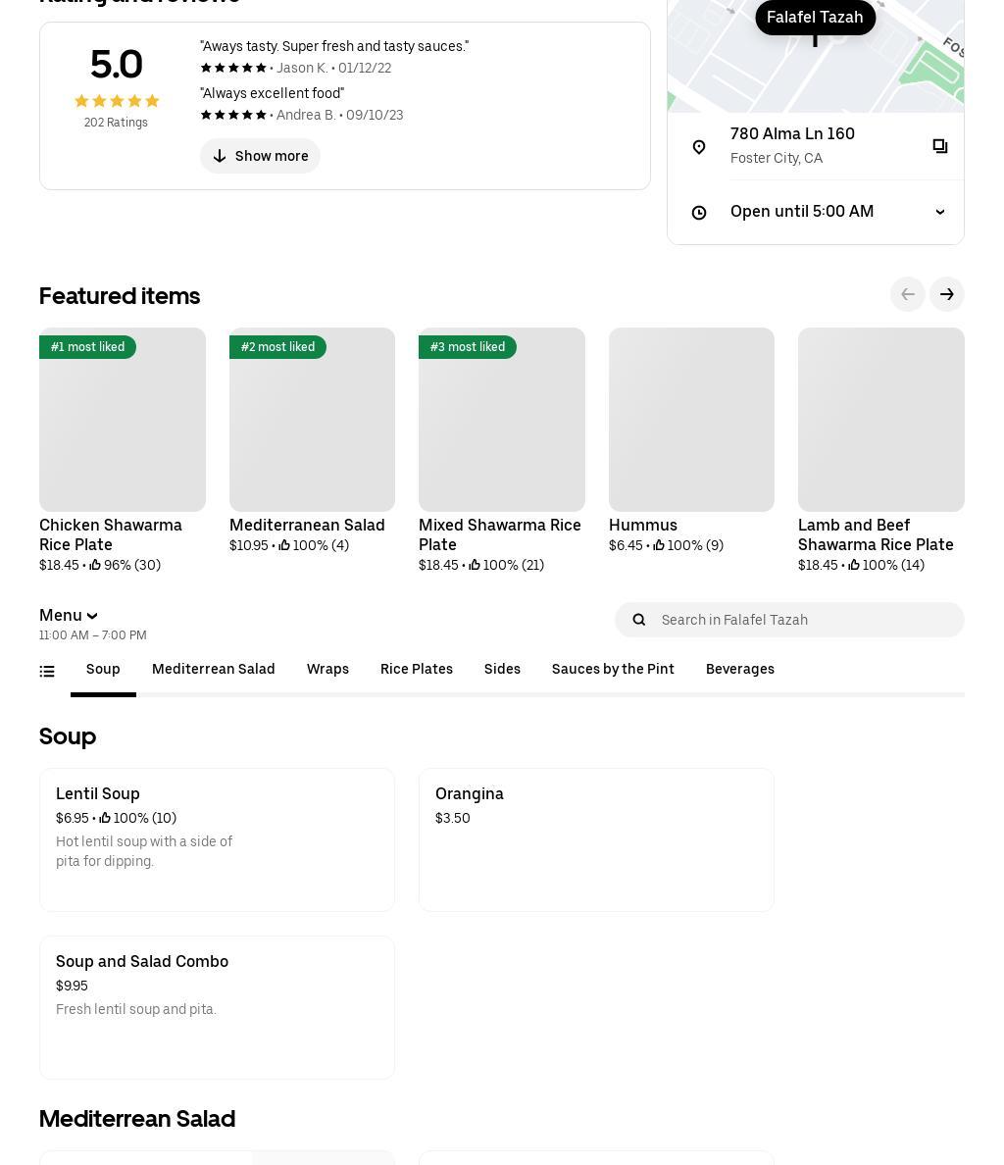
Task: Click the location pin icon
Action: [x=699, y=147]
